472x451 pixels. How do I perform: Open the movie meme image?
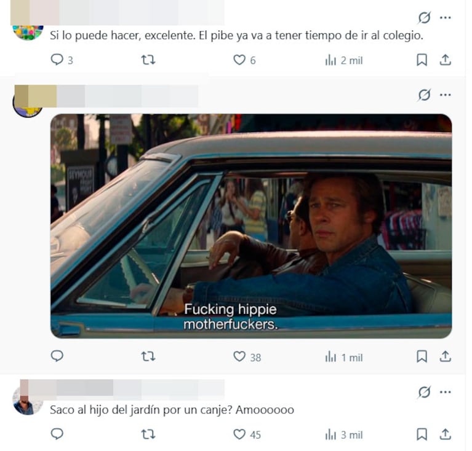251,226
